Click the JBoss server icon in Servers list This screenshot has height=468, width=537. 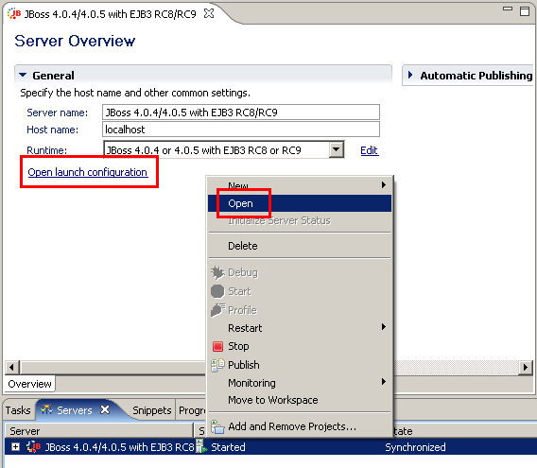click(x=34, y=447)
